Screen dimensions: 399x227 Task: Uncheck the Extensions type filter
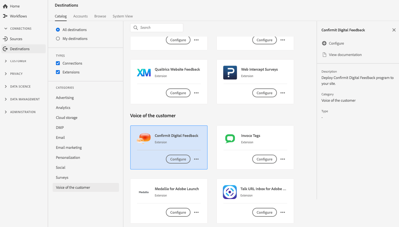click(x=58, y=72)
